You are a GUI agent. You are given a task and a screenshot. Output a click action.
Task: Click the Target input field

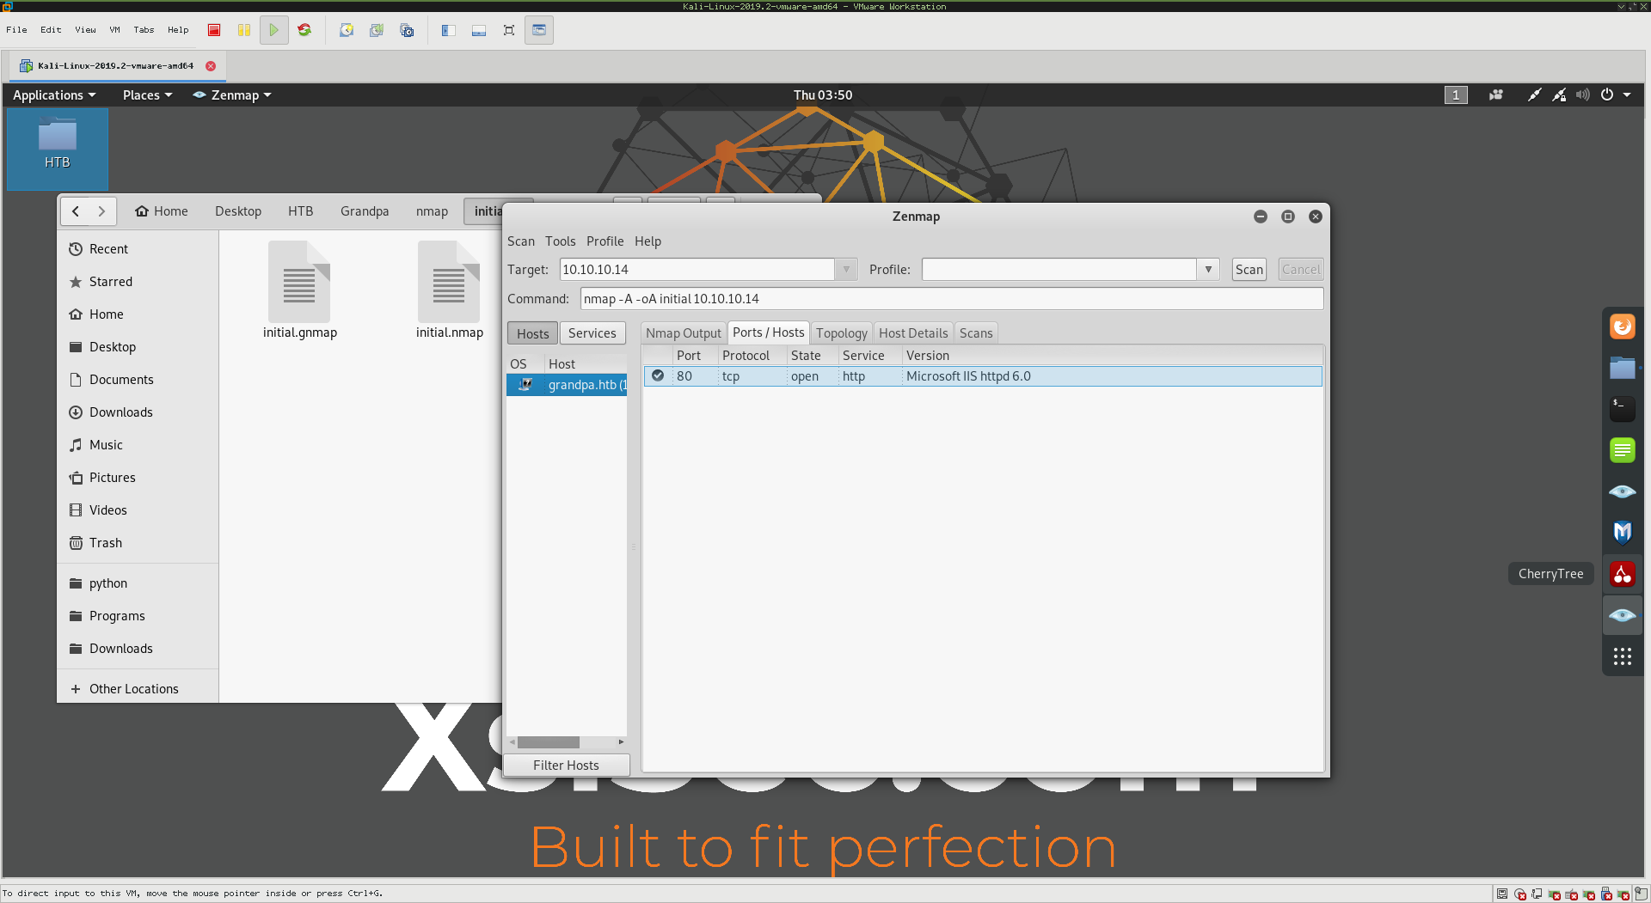tap(697, 270)
